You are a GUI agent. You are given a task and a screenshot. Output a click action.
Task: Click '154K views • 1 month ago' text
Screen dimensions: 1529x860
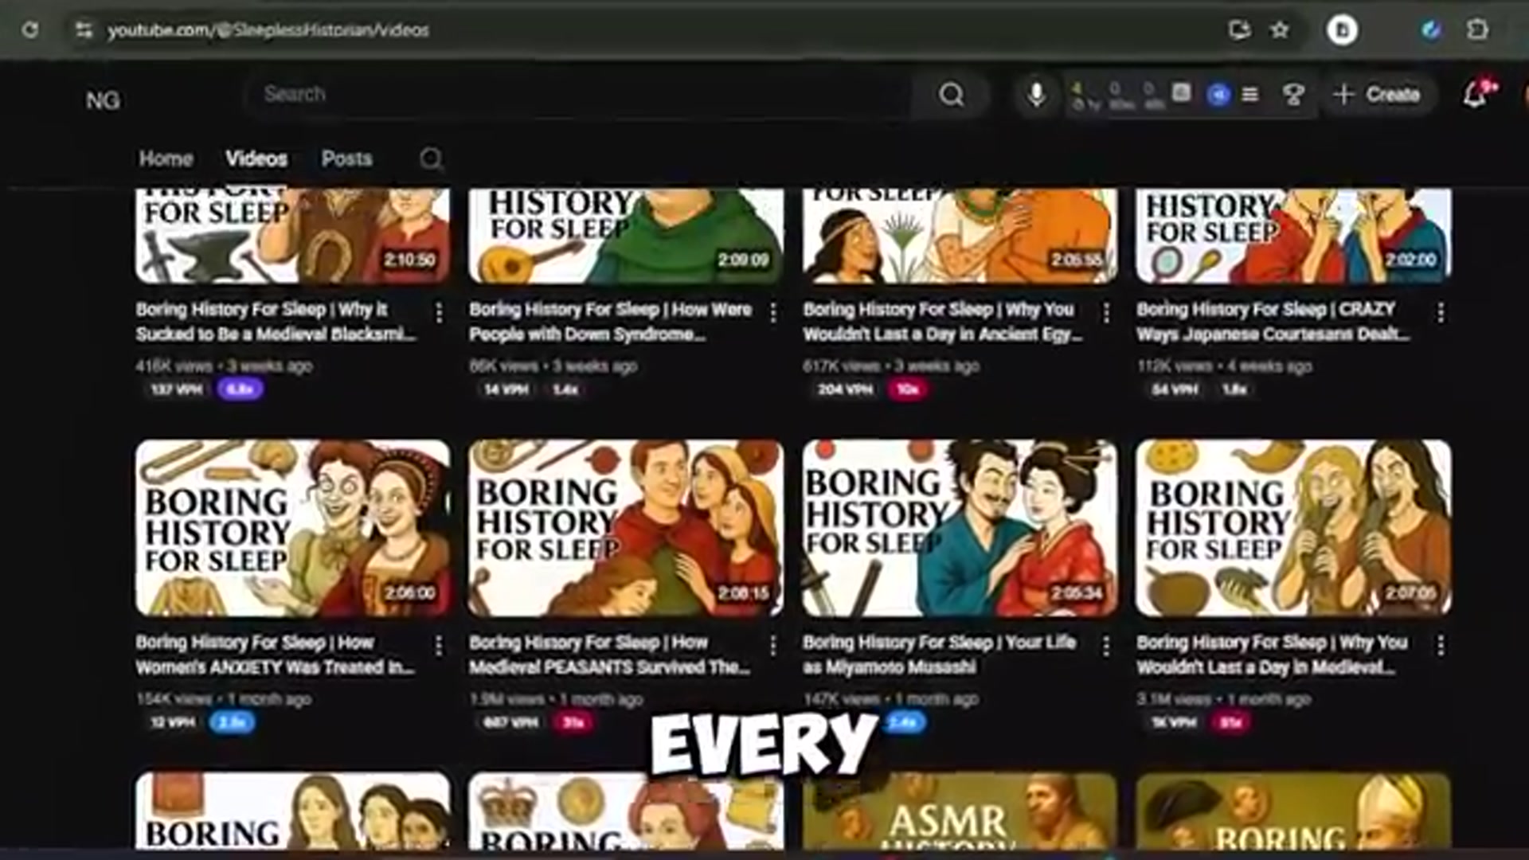click(223, 699)
